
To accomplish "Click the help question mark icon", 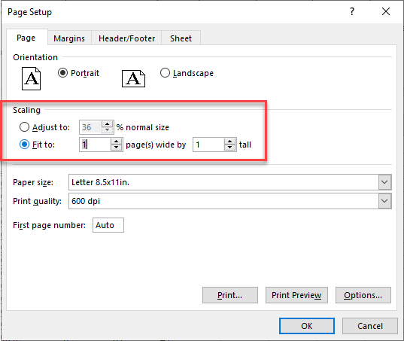I will (x=352, y=11).
